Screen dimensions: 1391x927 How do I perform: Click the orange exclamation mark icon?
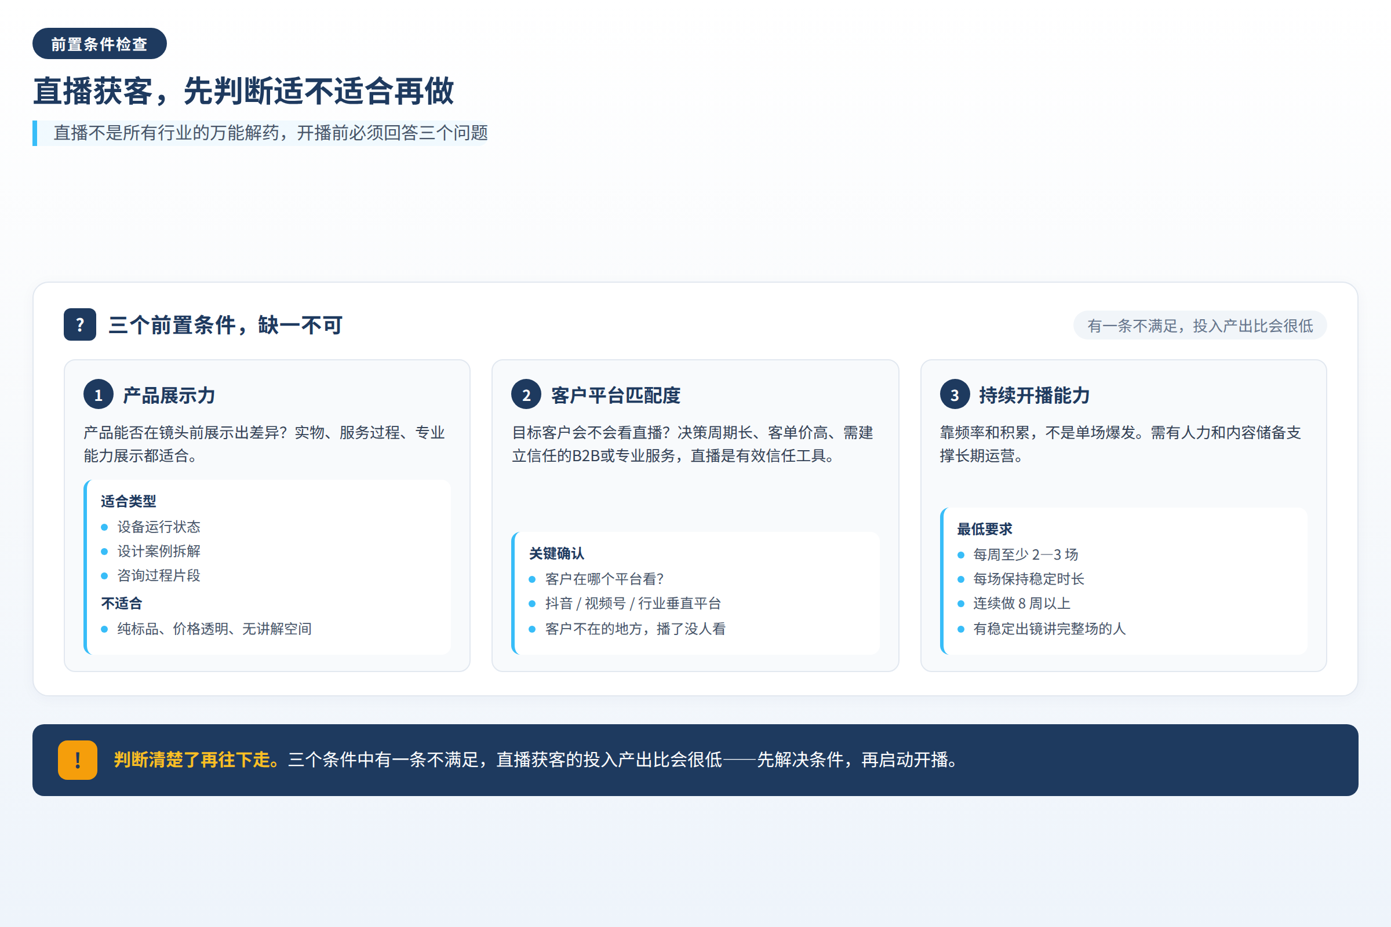coord(78,760)
